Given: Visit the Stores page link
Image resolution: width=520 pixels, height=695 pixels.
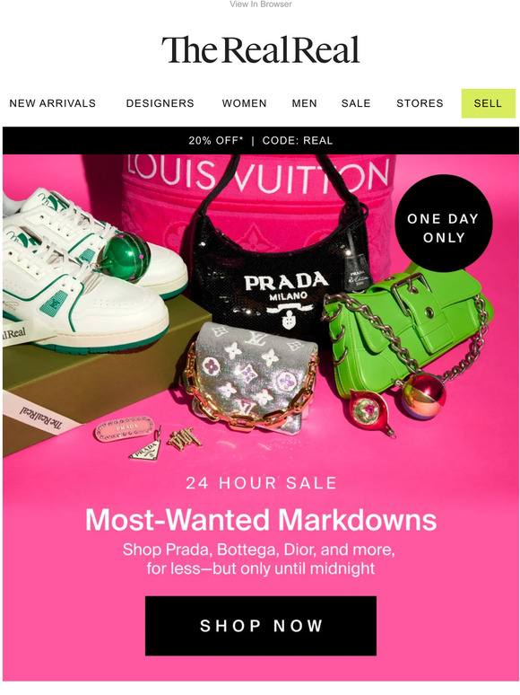Looking at the screenshot, I should pos(420,103).
